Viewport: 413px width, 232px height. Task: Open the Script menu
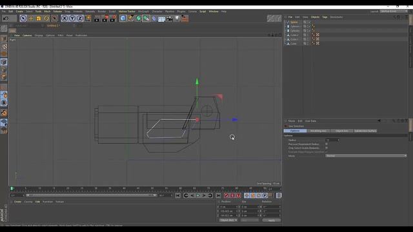203,12
